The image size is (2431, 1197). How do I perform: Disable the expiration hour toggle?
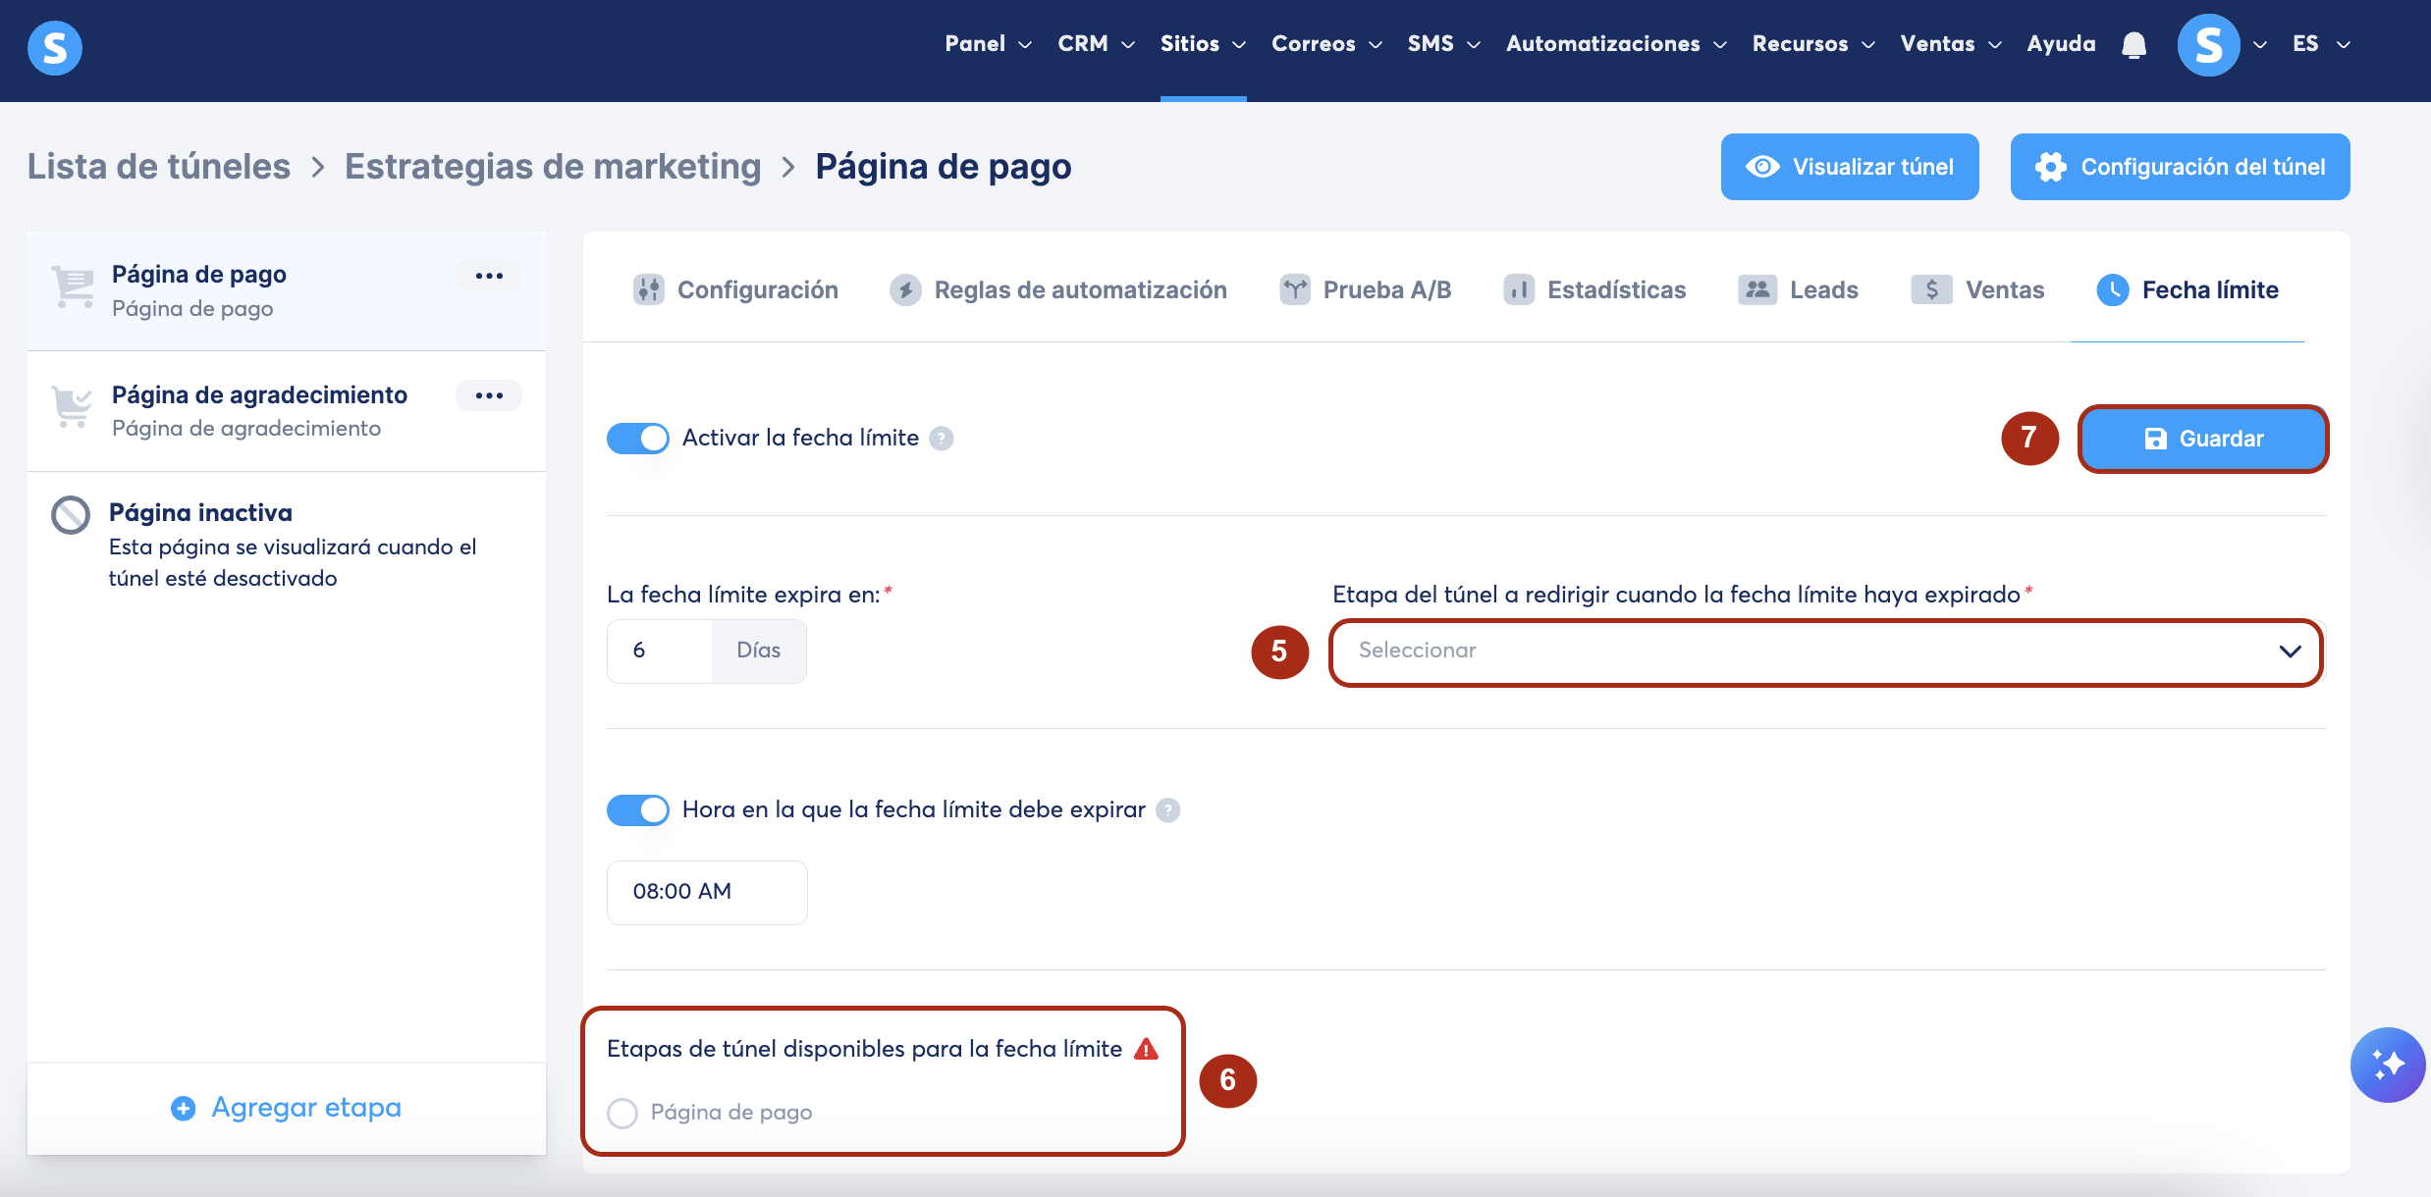pyautogui.click(x=638, y=809)
